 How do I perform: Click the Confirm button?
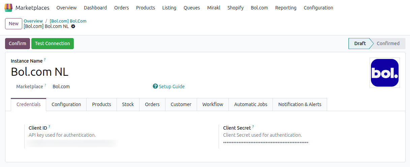pyautogui.click(x=18, y=43)
